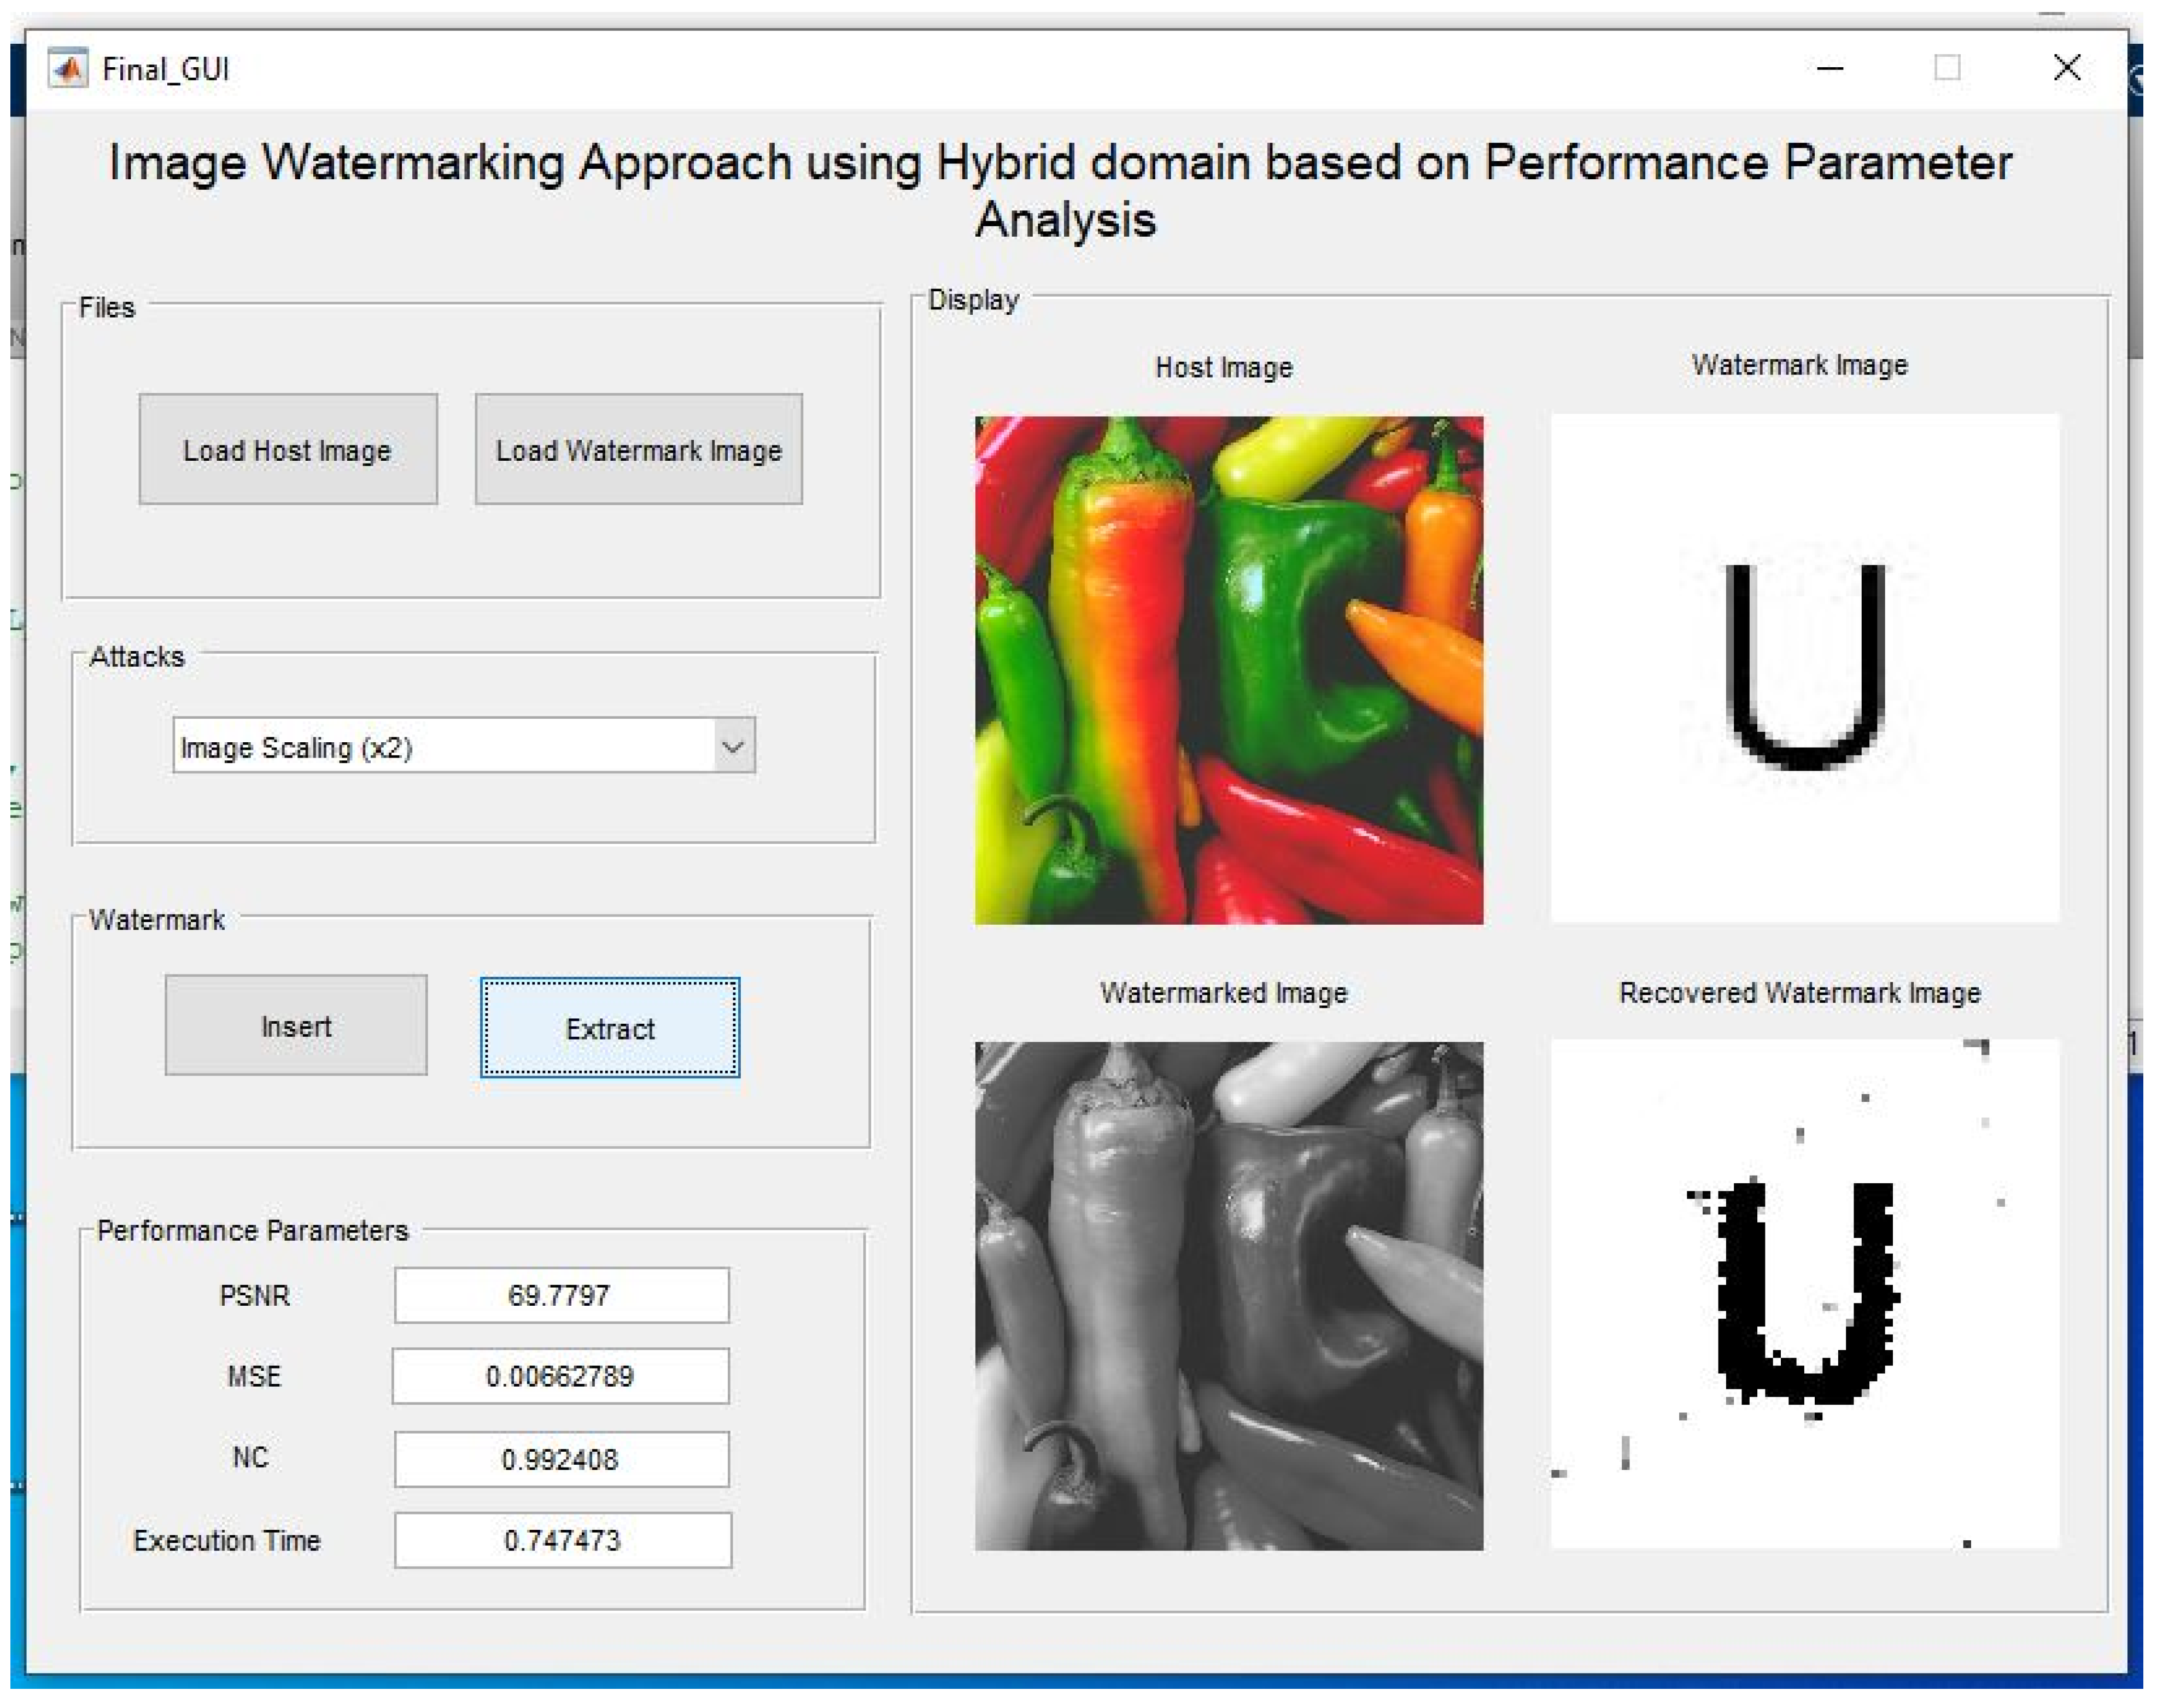Click the Performance Parameters panel label

[252, 1230]
